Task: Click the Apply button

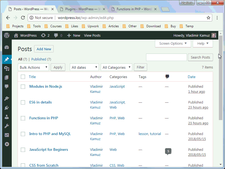Action: coord(58,67)
